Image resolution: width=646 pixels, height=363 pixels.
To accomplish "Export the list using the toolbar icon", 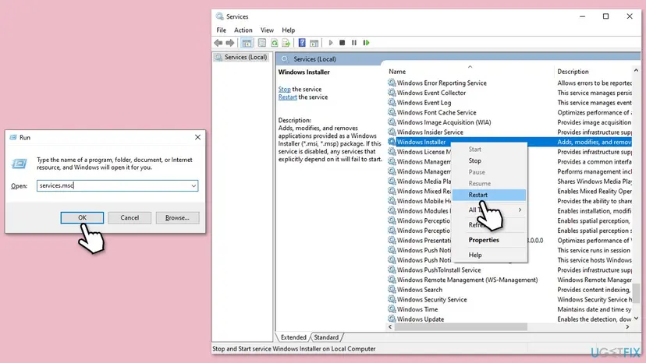I will point(286,43).
